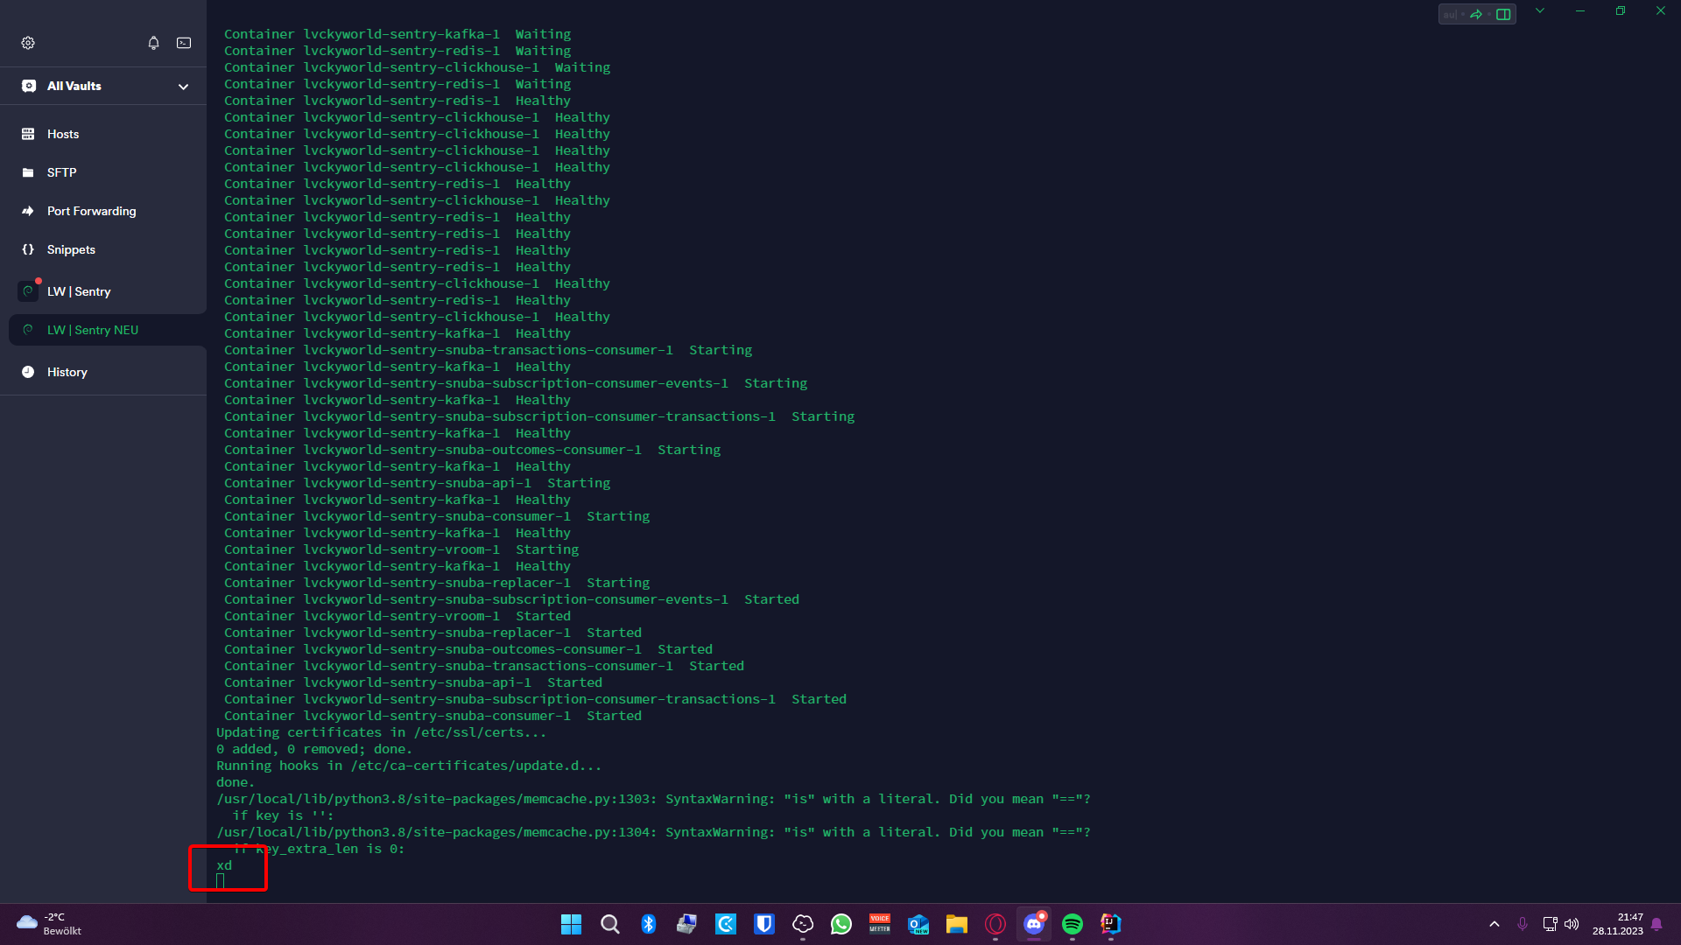Viewport: 1681px width, 945px height.
Task: Click the notifications bell icon
Action: coord(153,43)
